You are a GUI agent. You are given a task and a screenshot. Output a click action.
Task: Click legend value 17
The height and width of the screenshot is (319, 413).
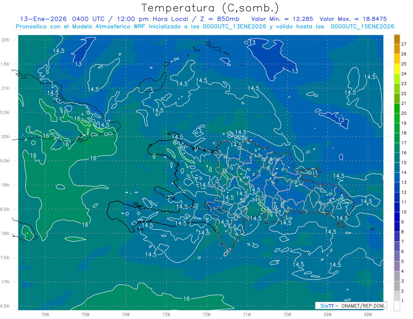(x=404, y=143)
